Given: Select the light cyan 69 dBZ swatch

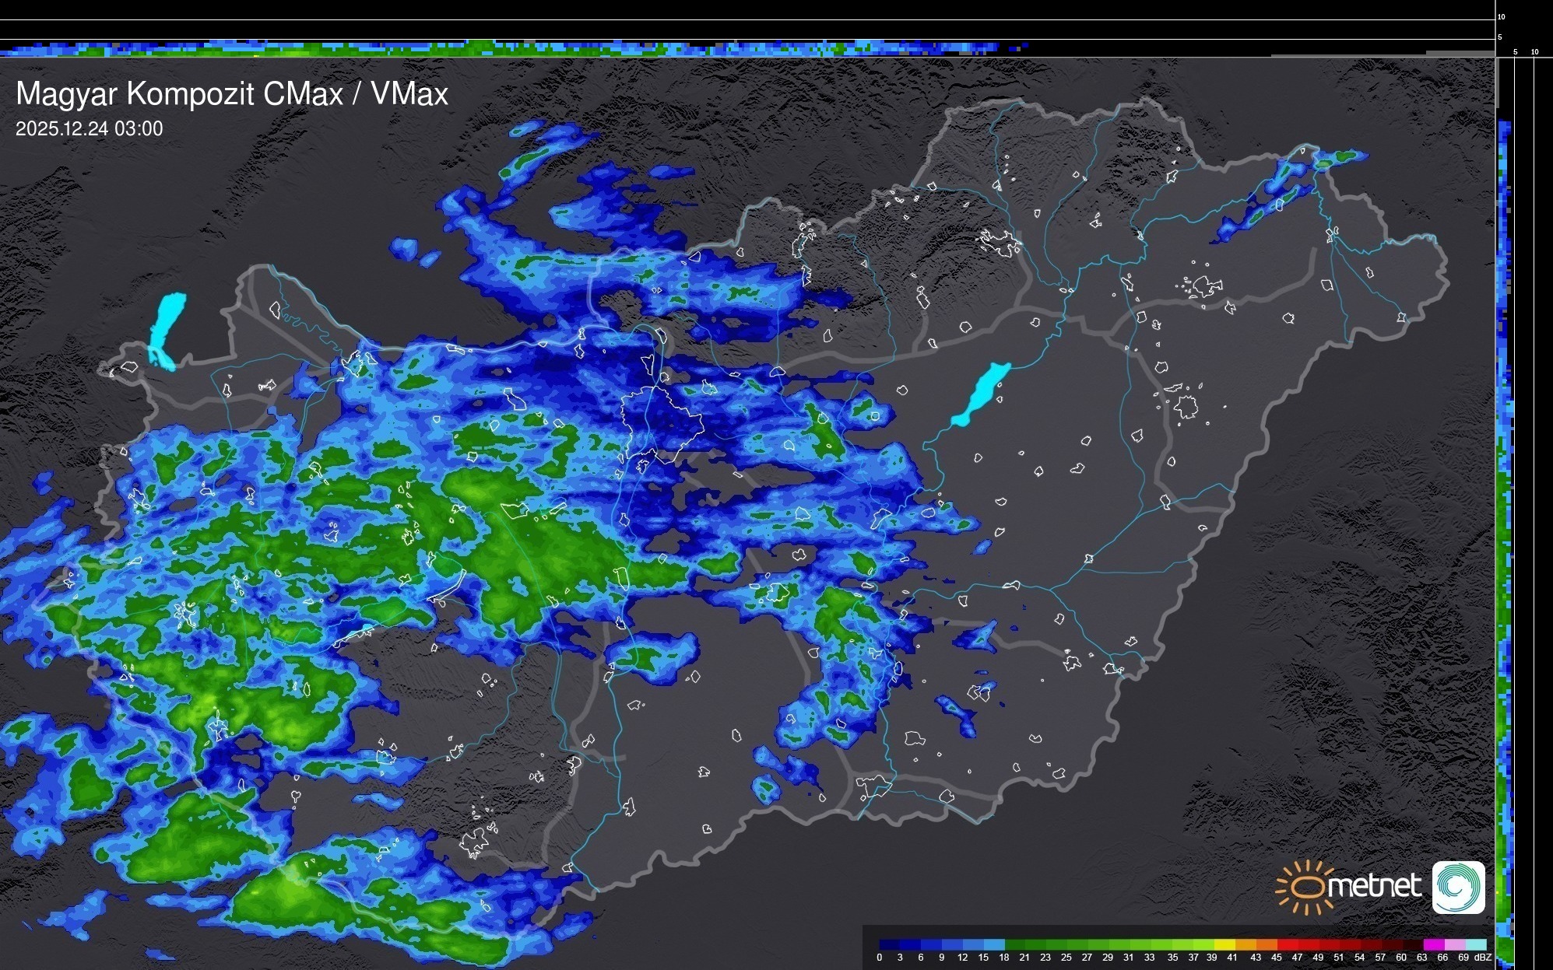Looking at the screenshot, I should pyautogui.click(x=1476, y=945).
